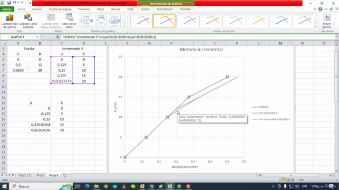Screen dimensions: 339x190
Task: Select cell with 0,60227273
Action: pos(61,81)
